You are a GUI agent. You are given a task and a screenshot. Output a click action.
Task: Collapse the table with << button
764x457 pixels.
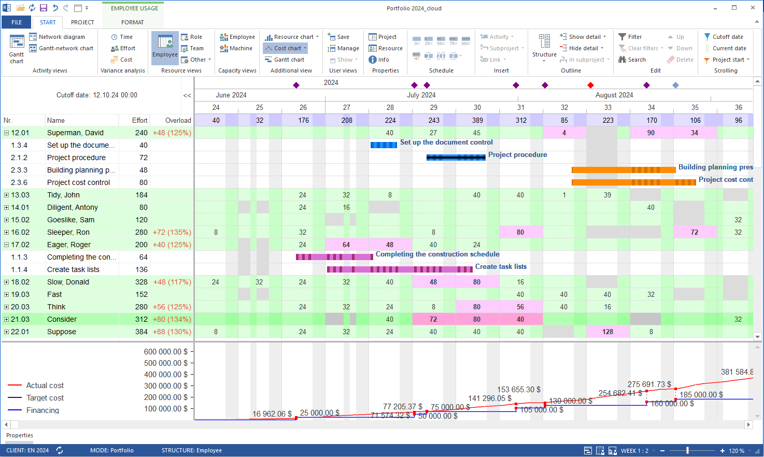[x=187, y=95]
